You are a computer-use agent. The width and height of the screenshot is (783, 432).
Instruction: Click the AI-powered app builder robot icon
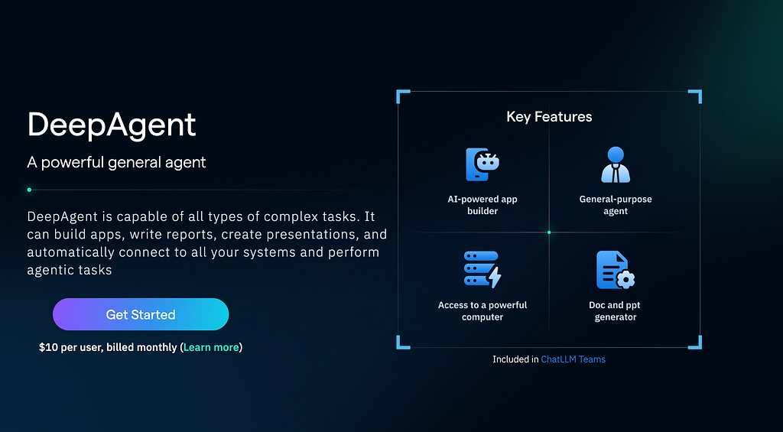click(482, 164)
